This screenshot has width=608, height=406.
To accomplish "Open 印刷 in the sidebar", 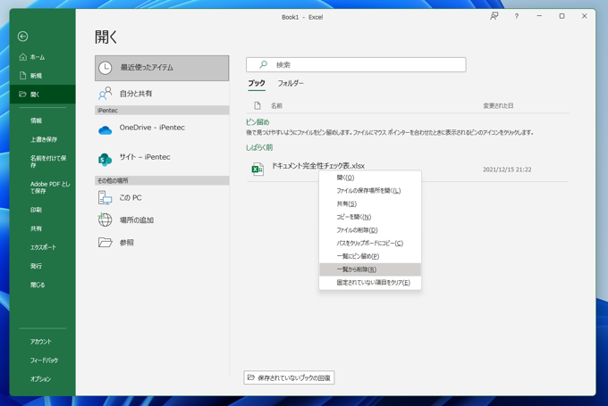I will 36,211.
